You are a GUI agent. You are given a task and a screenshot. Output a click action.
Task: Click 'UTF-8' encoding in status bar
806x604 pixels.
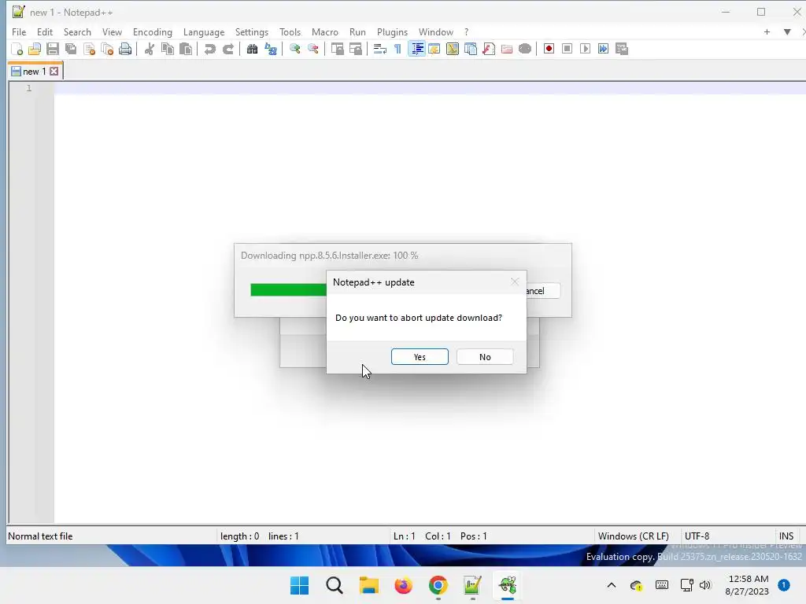[x=697, y=536]
